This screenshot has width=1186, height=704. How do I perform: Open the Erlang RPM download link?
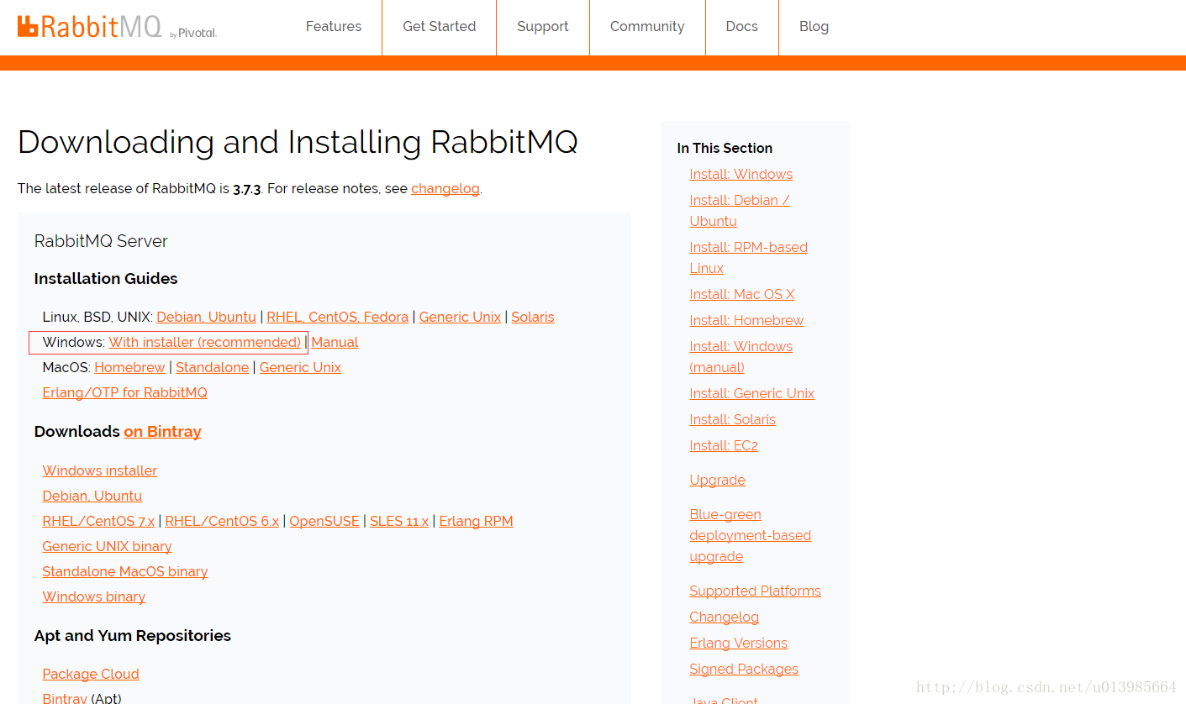(x=476, y=521)
